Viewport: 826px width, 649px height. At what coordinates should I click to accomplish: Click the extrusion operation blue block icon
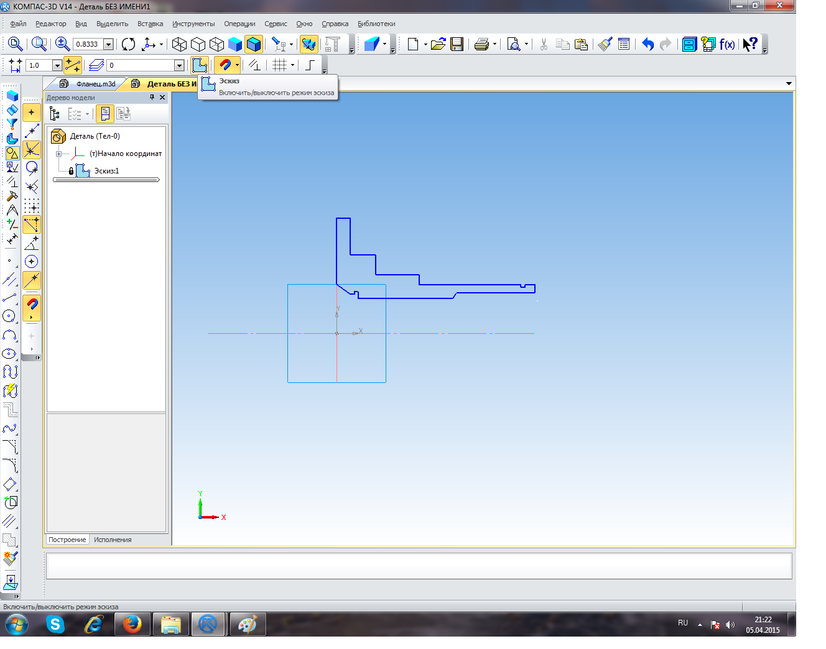372,44
